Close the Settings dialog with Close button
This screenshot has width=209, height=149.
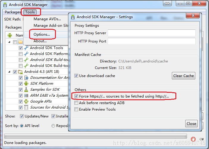click(x=191, y=124)
